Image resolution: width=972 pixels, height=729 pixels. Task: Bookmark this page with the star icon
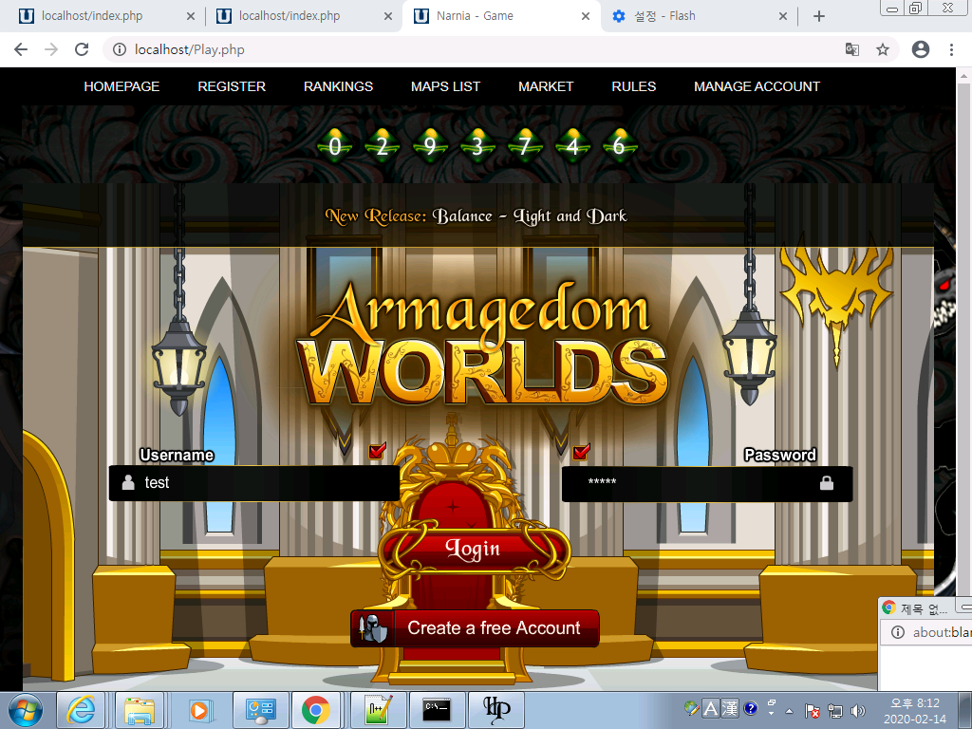pyautogui.click(x=883, y=49)
